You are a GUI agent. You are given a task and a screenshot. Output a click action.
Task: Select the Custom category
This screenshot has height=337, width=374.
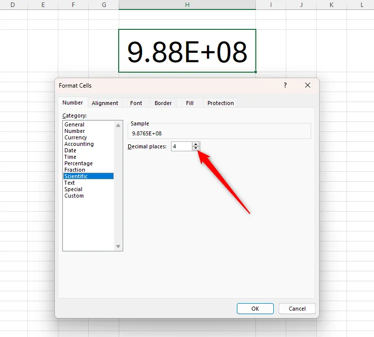[88, 196]
